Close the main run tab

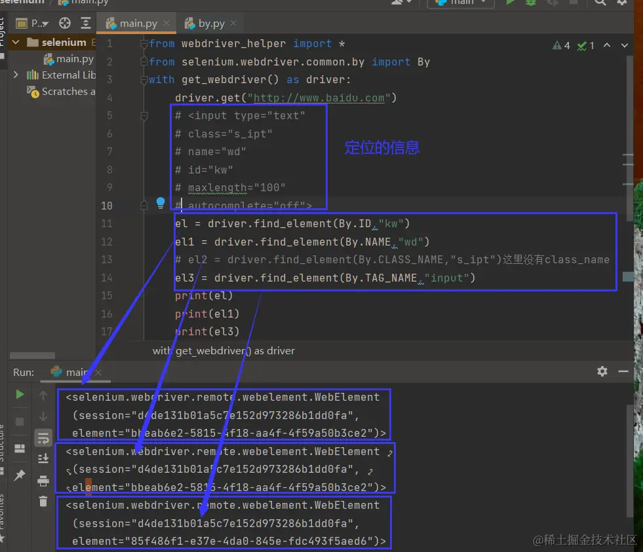98,373
